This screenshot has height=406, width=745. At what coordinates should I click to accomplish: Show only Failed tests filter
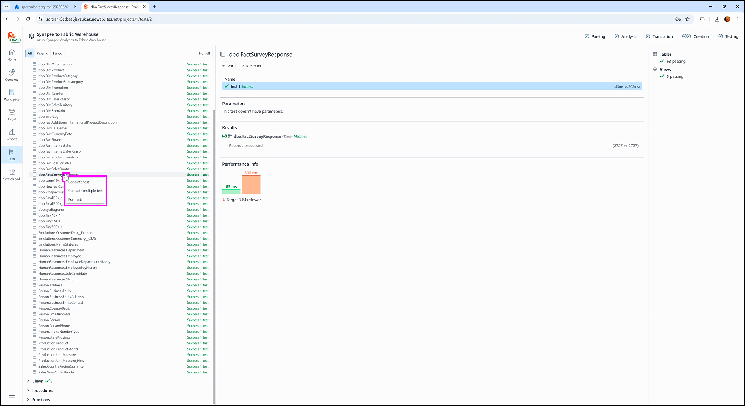(58, 53)
